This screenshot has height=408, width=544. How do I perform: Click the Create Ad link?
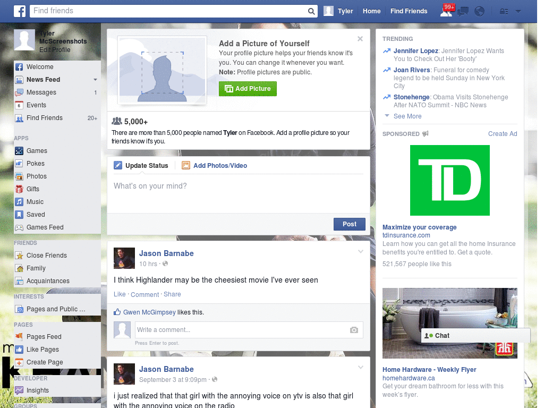503,134
